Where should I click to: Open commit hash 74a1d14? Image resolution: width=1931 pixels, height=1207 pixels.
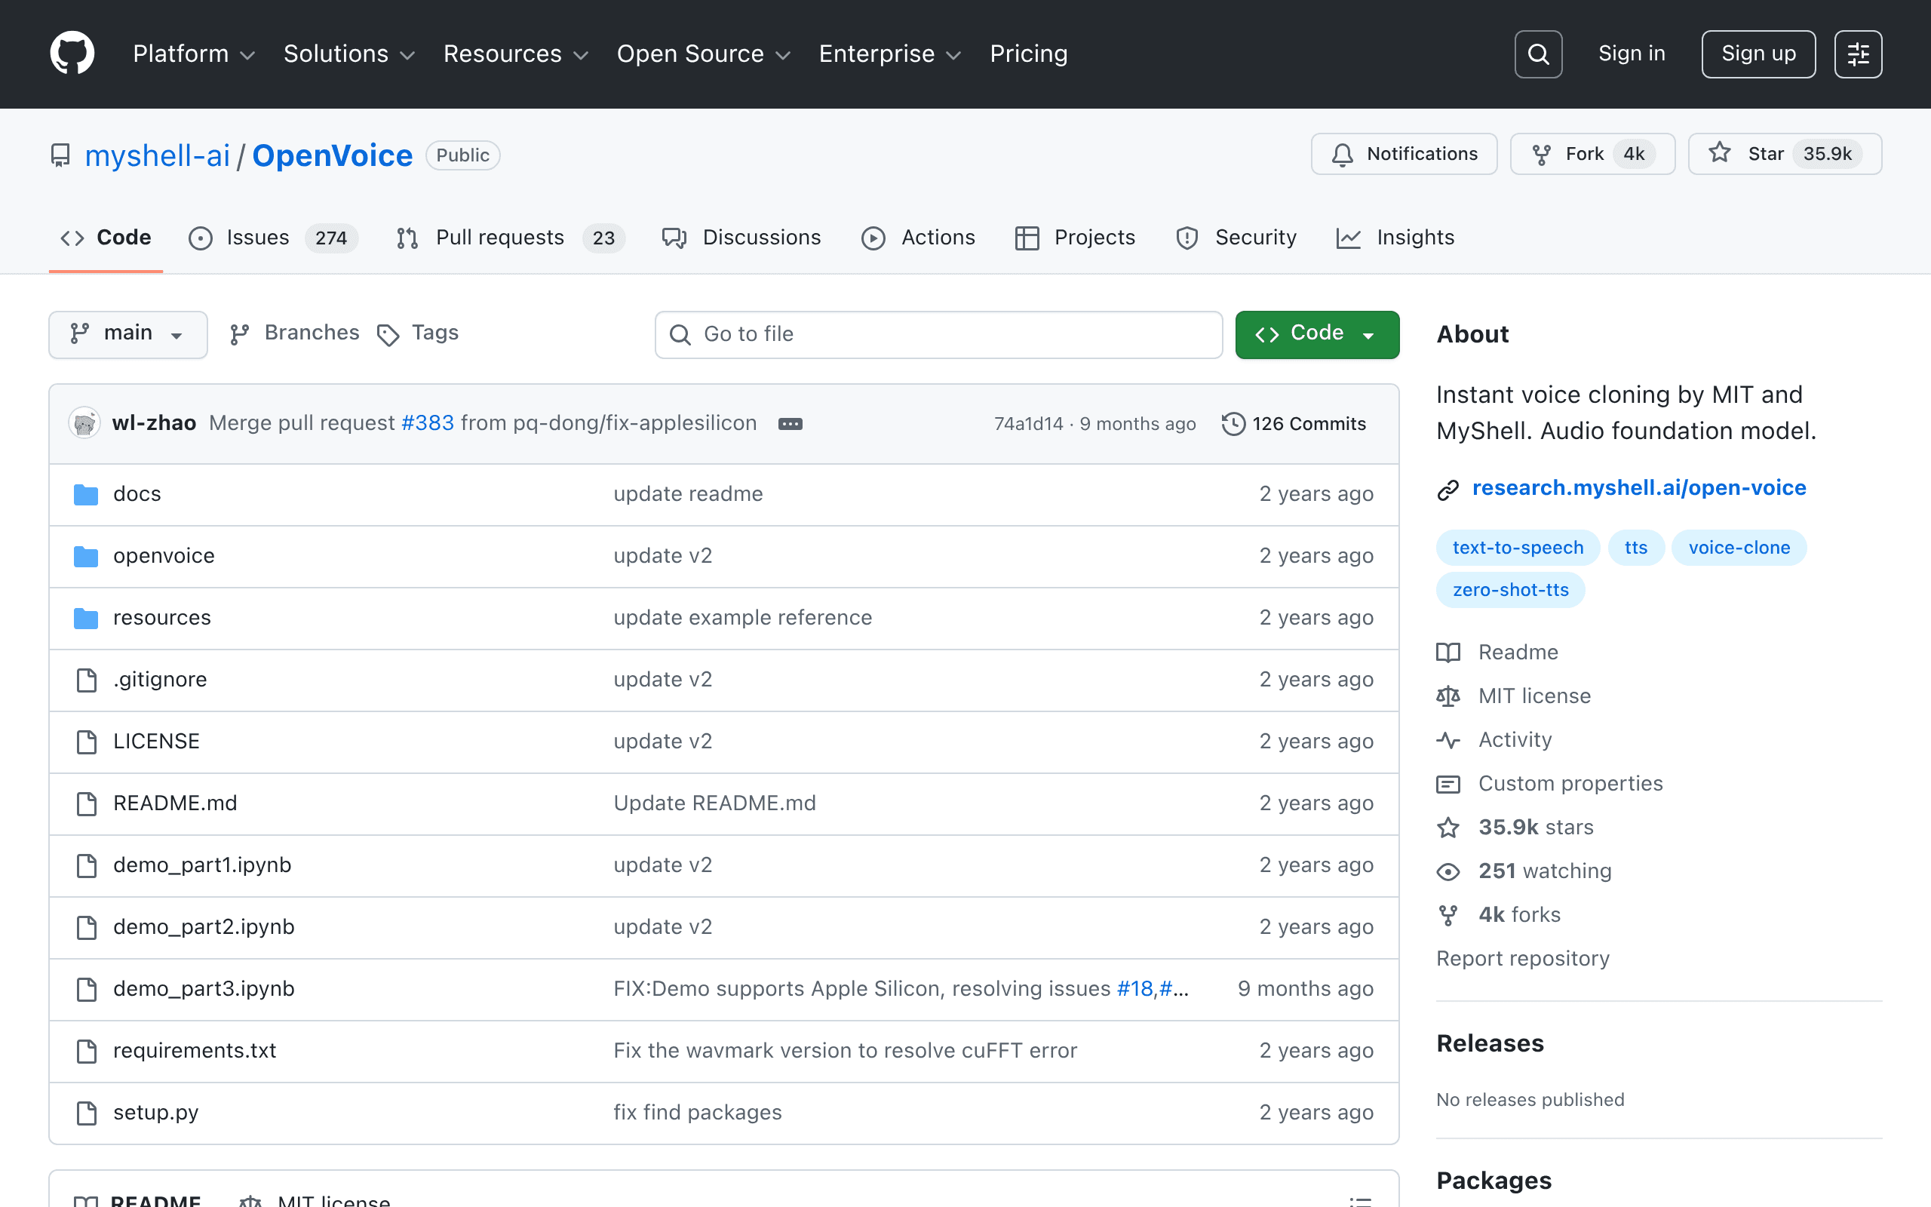[1028, 424]
